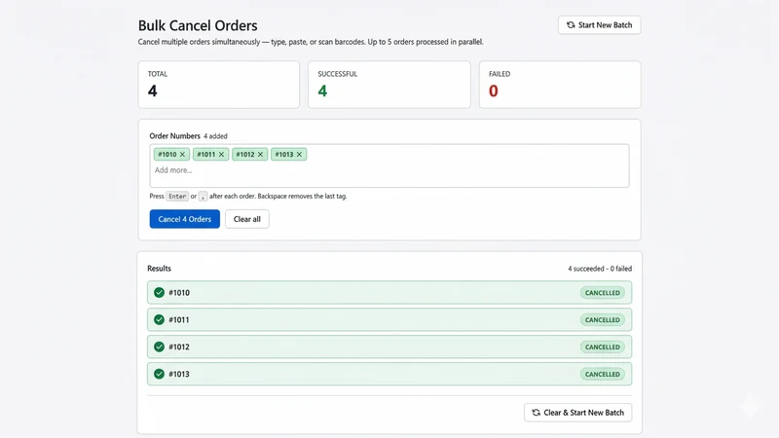Click the '4 succeeded - 0 failed' summary
Image resolution: width=779 pixels, height=438 pixels.
click(x=600, y=269)
